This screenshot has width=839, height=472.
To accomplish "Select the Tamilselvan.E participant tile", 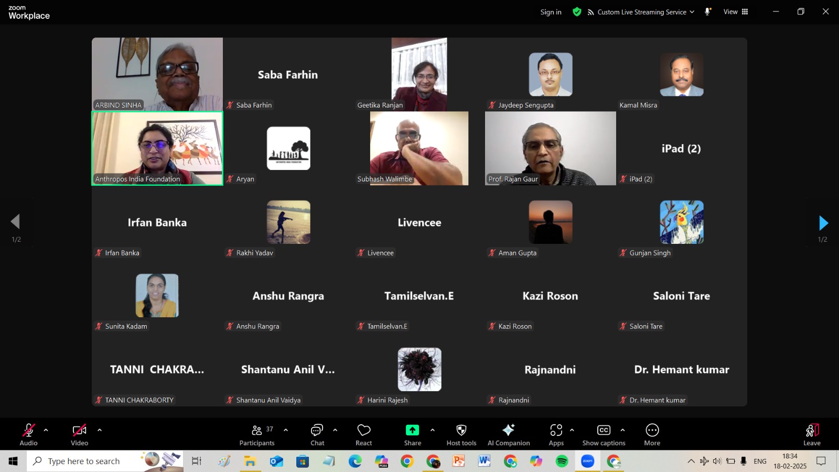I will coord(419,296).
